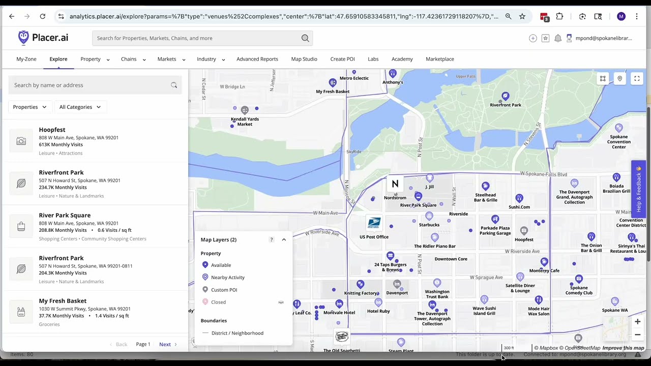Enter fullscreen map view

[x=637, y=78]
